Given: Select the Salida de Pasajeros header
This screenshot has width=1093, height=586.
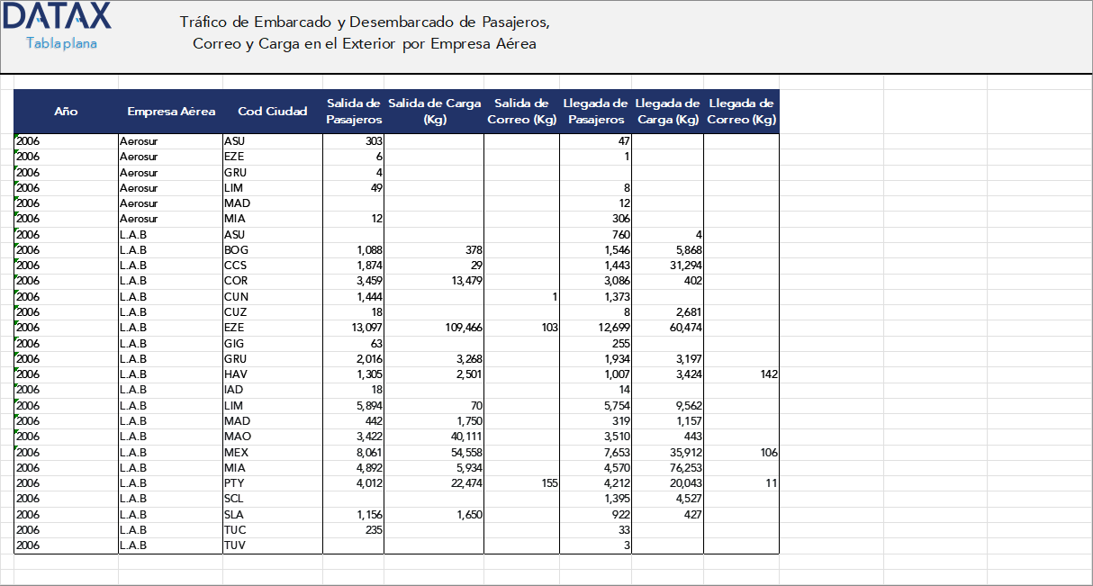Looking at the screenshot, I should (353, 111).
